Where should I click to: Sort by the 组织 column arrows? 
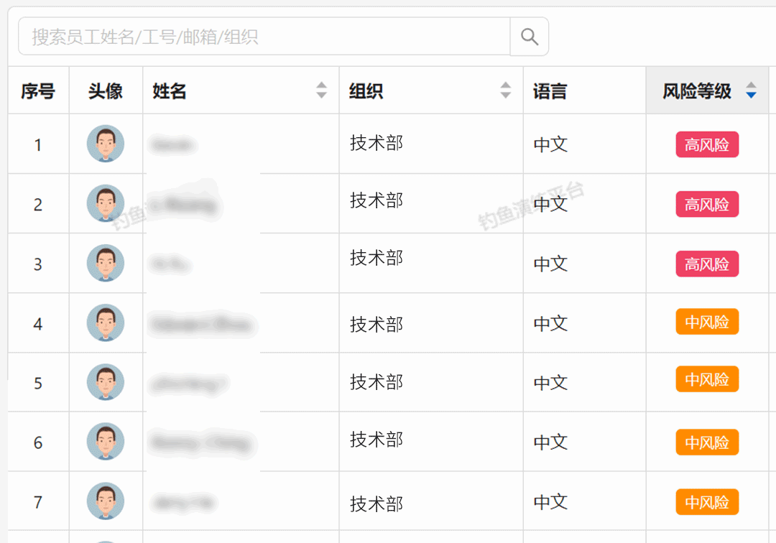(x=506, y=90)
